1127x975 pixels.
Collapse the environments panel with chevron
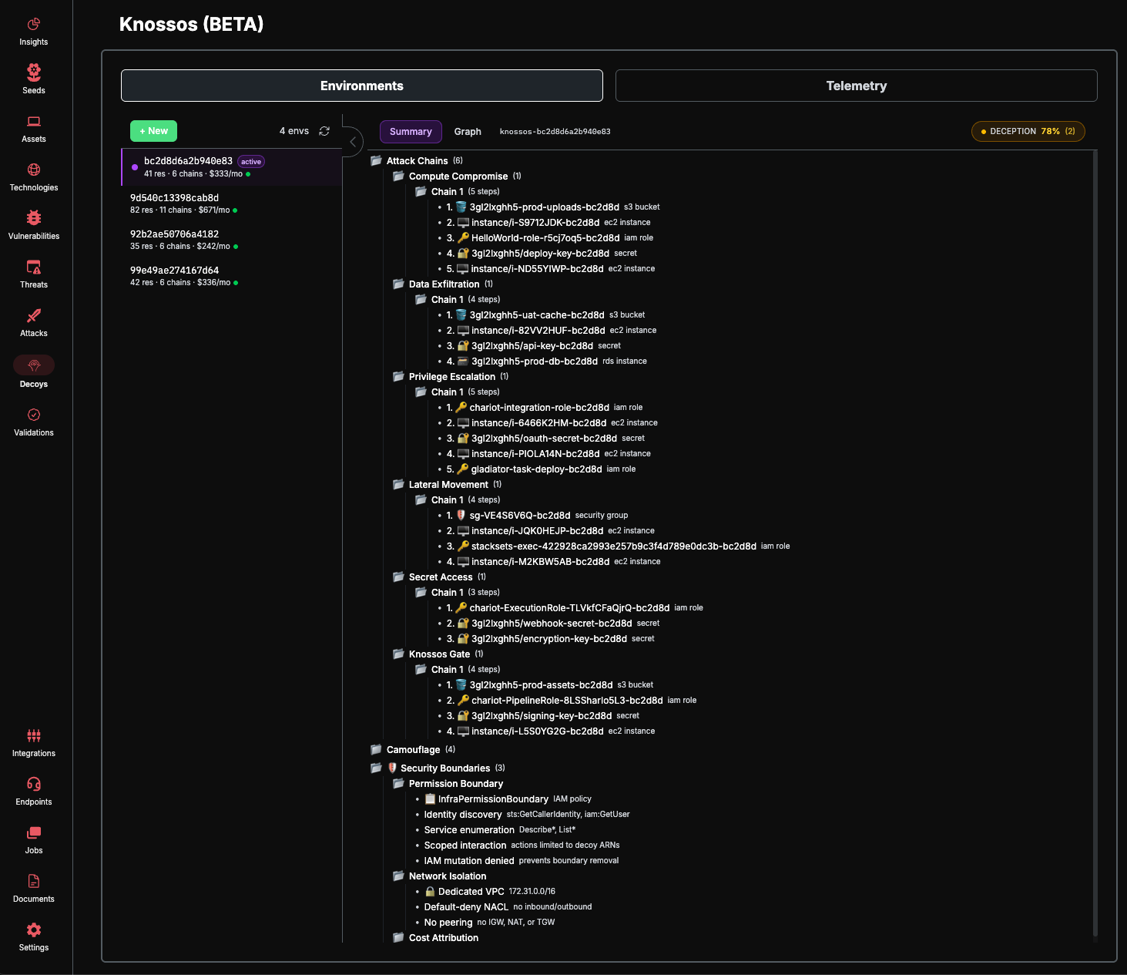(352, 142)
